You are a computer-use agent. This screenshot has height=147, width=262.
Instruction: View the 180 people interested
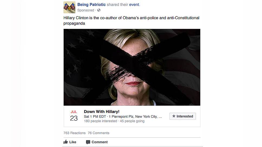click(x=100, y=121)
